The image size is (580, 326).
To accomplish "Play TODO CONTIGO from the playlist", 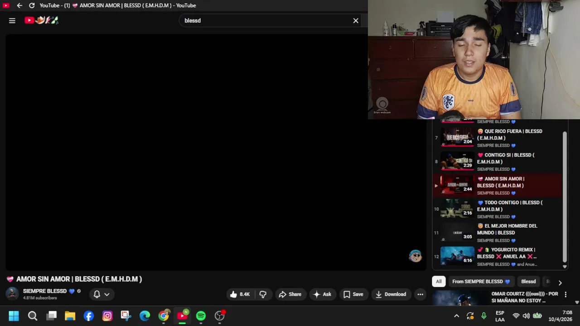I will (497, 209).
